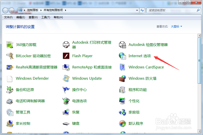Screen dimensions: 203x135
Task: Open the 家长控制 icon
Action: pyautogui.click(x=10, y=123)
